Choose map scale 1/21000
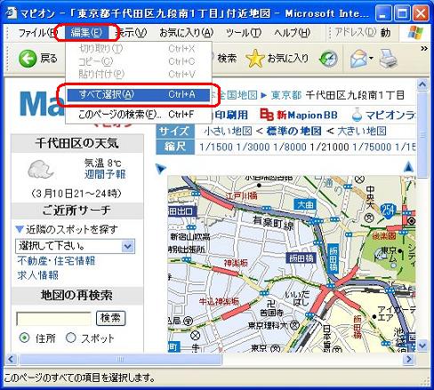This screenshot has width=434, height=390. point(329,147)
